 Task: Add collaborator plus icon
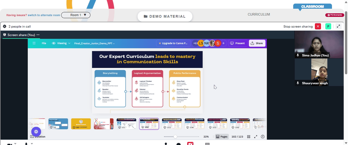[223, 43]
